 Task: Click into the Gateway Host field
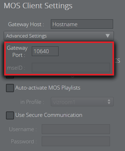[82, 24]
